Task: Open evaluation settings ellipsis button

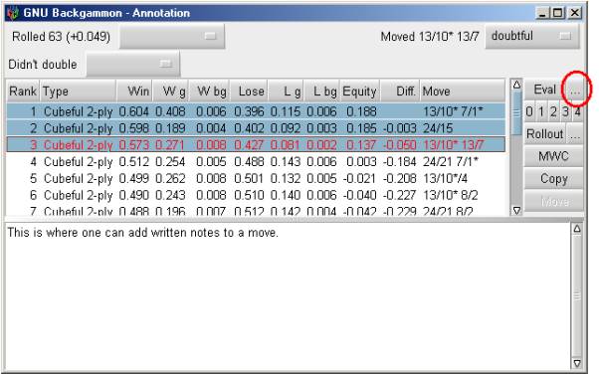Action: point(574,90)
